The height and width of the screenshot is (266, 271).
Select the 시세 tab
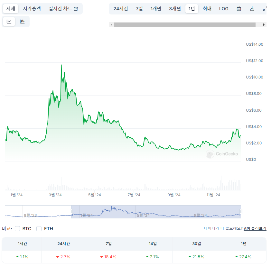click(x=11, y=8)
